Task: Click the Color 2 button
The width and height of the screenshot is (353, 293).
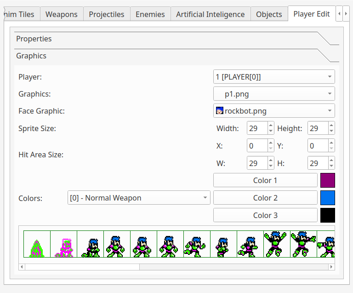Action: [265, 198]
